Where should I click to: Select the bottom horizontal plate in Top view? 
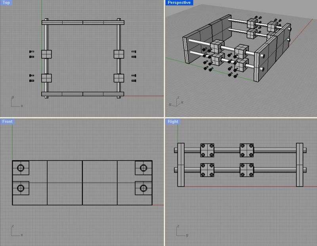click(x=83, y=94)
